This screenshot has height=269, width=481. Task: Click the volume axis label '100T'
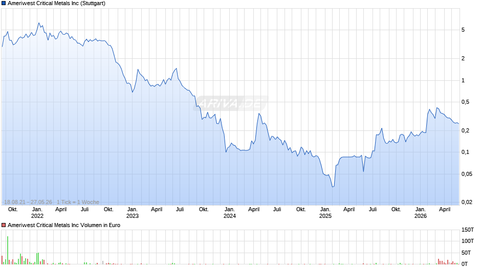pos(468,241)
